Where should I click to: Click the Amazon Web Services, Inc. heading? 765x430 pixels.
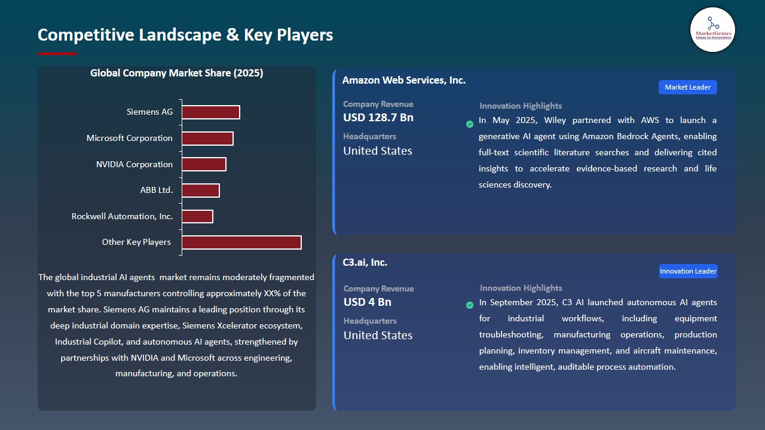[x=404, y=80]
